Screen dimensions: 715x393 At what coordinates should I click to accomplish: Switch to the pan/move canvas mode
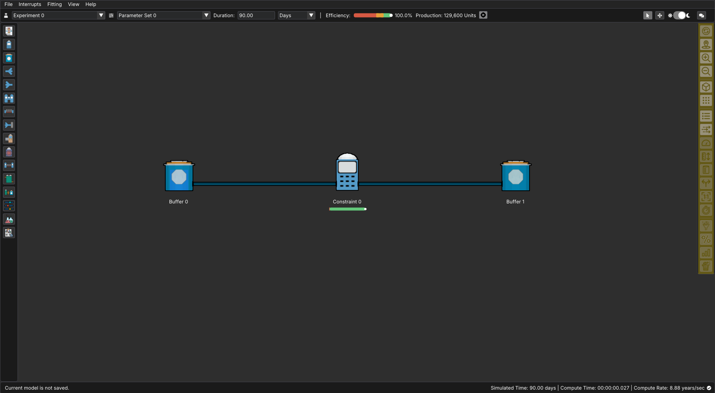pyautogui.click(x=659, y=15)
